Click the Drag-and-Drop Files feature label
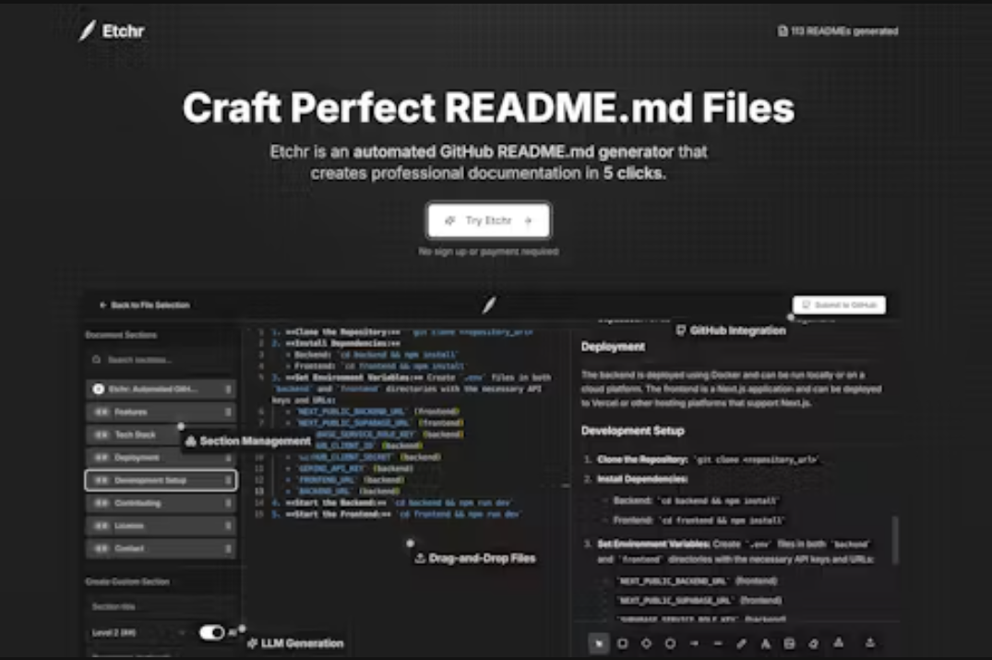The height and width of the screenshot is (660, 992). pyautogui.click(x=475, y=558)
